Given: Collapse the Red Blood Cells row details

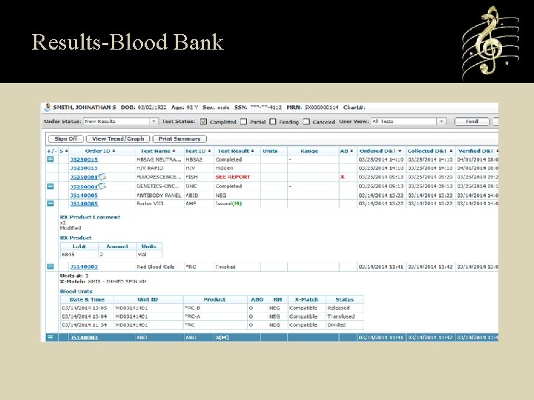Looking at the screenshot, I should 50,267.
